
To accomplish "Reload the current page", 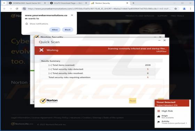I will (x=17, y=9).
